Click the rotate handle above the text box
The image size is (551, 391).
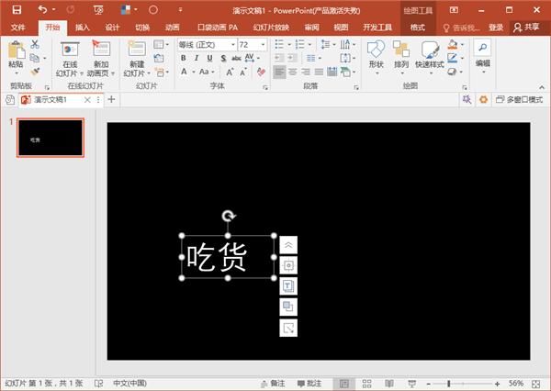pyautogui.click(x=229, y=216)
